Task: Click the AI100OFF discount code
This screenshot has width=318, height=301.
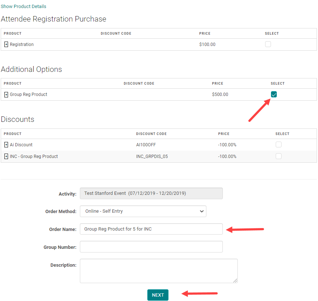Action: (146, 145)
